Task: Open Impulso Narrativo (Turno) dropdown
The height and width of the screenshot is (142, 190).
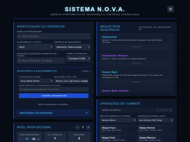Action: pyautogui.click(x=118, y=120)
